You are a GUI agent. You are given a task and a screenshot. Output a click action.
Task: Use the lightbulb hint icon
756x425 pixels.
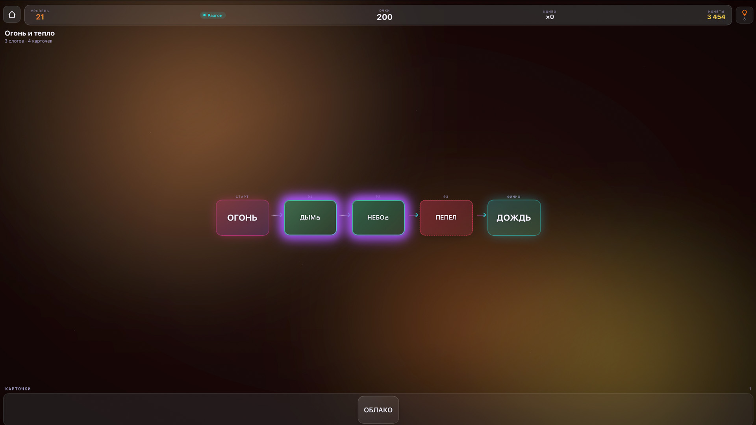744,15
